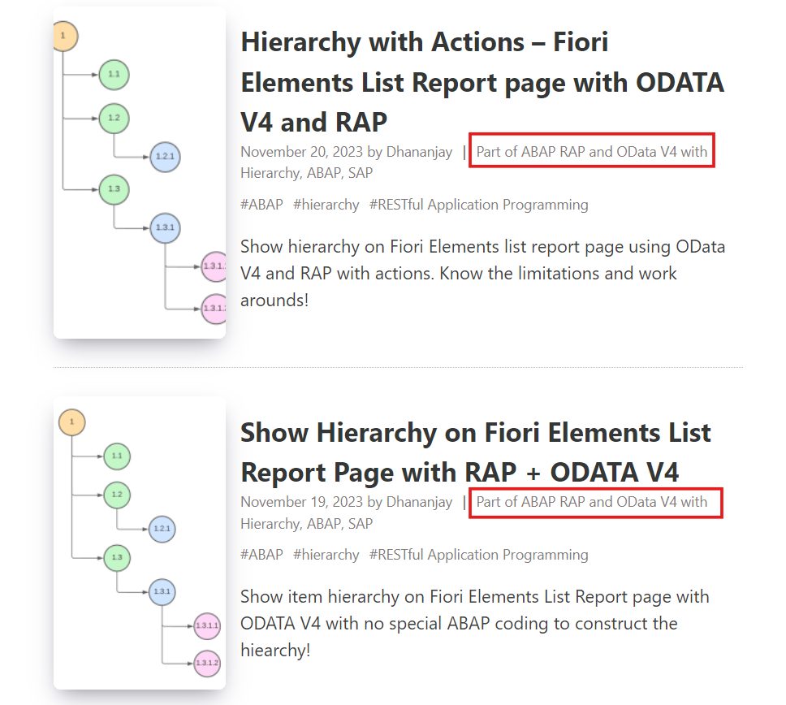Open the November 19, 2023 date link
Viewport: 786px width, 705px height.
coord(302,502)
